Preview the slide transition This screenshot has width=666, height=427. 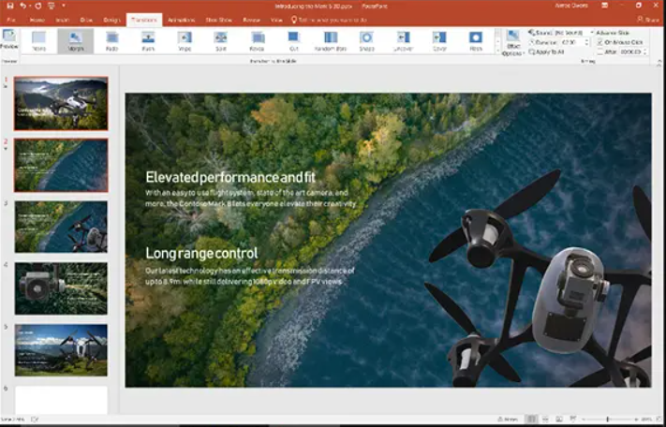click(x=9, y=39)
